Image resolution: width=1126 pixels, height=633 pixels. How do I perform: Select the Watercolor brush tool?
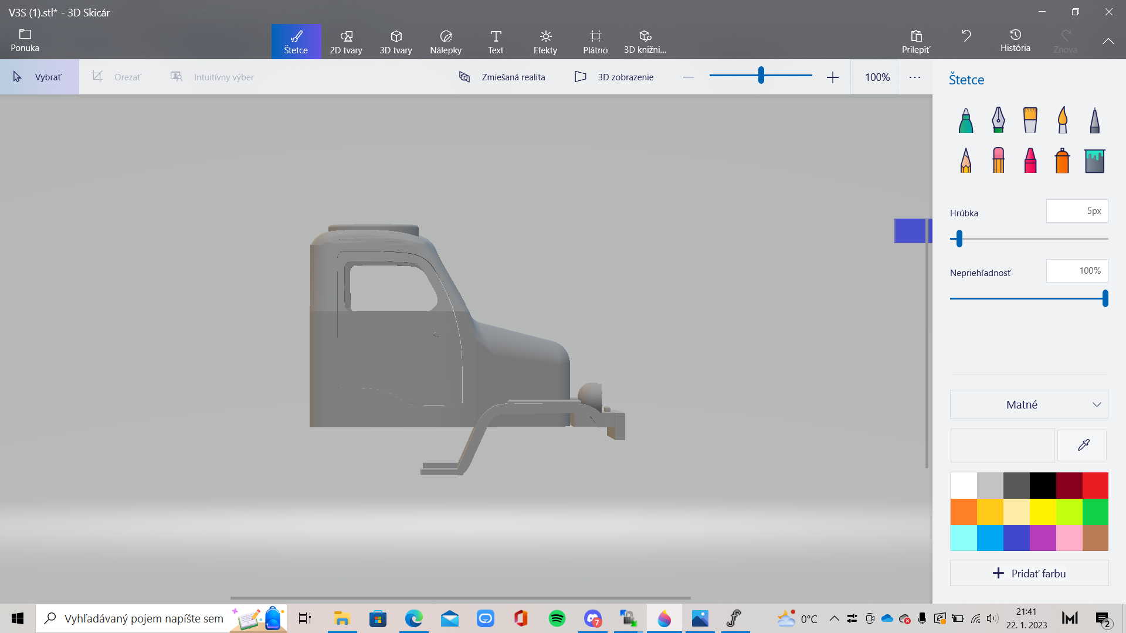1063,120
